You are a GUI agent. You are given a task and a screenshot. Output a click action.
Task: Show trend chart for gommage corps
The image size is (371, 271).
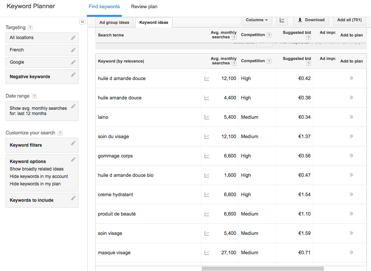coord(207,156)
